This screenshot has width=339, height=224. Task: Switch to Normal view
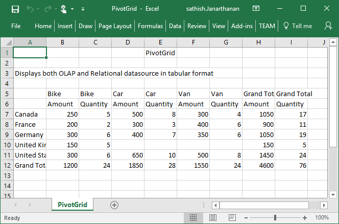(x=193, y=218)
